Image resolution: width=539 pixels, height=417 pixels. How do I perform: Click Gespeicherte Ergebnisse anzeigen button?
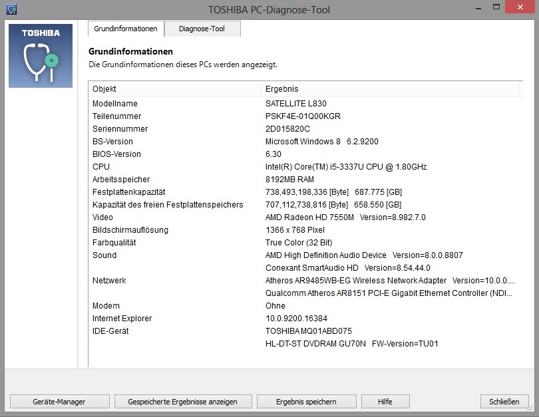[183, 402]
